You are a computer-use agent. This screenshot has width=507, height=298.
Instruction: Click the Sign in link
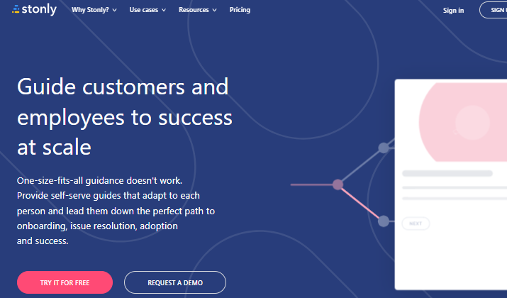pyautogui.click(x=453, y=10)
